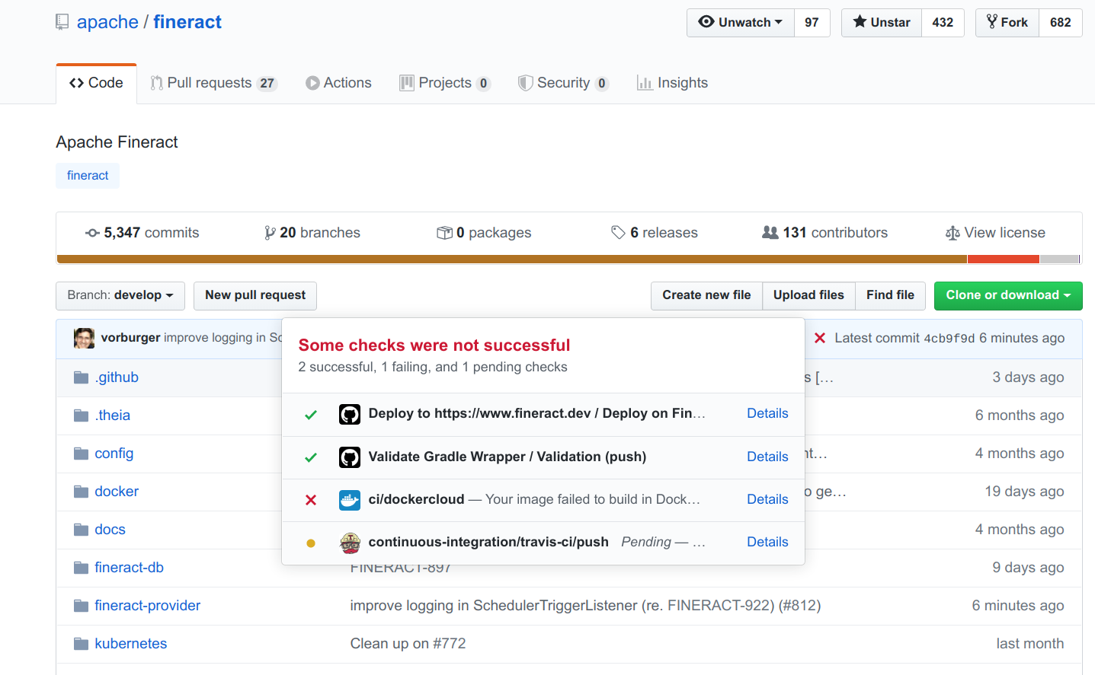Click the folder icon next to docker
The width and height of the screenshot is (1095, 675).
click(x=81, y=492)
